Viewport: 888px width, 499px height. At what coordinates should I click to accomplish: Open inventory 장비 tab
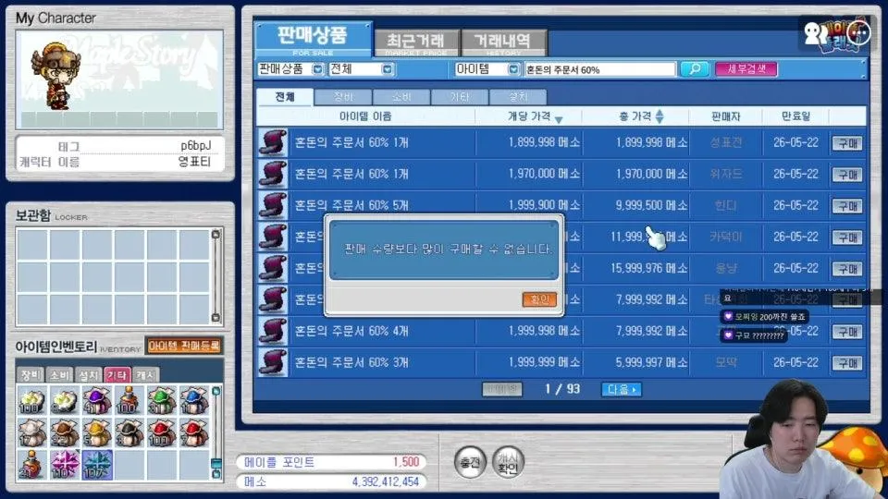click(x=31, y=374)
